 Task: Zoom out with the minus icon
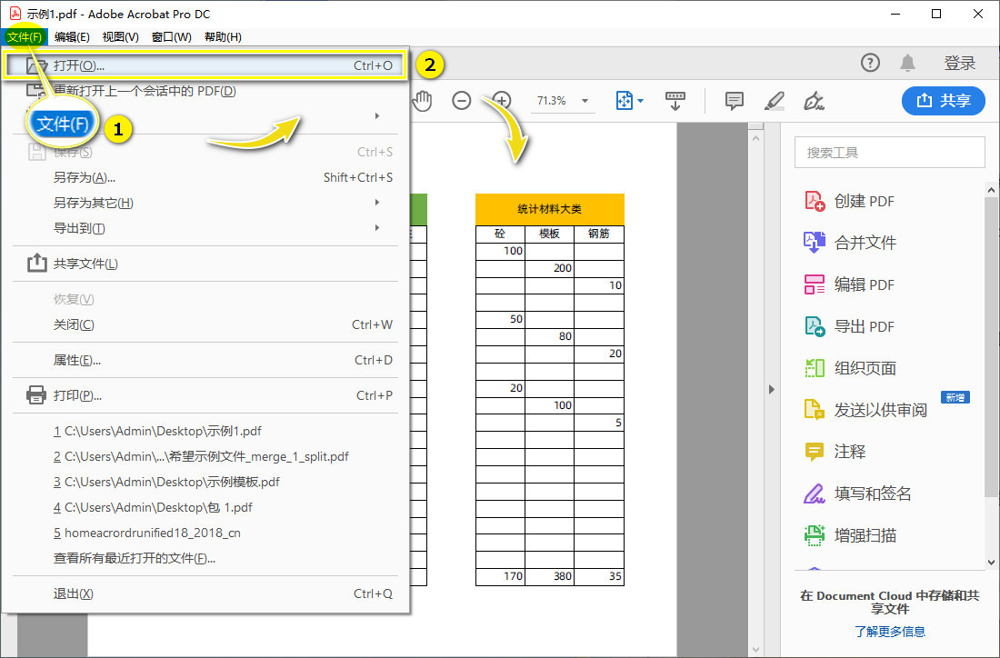pyautogui.click(x=461, y=101)
